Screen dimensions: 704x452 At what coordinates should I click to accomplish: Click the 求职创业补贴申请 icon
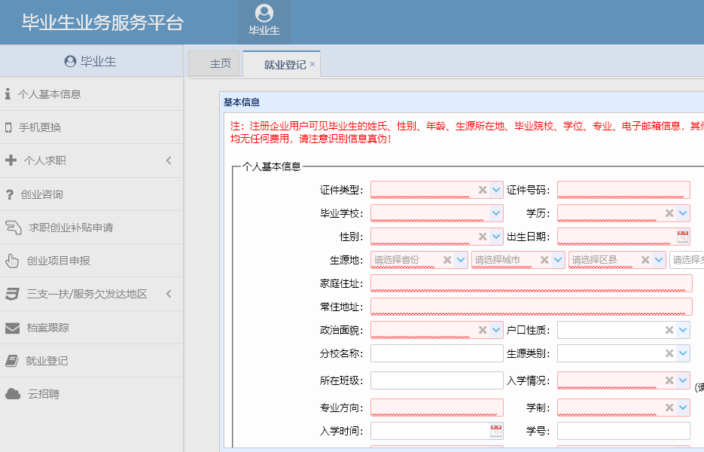coord(13,227)
